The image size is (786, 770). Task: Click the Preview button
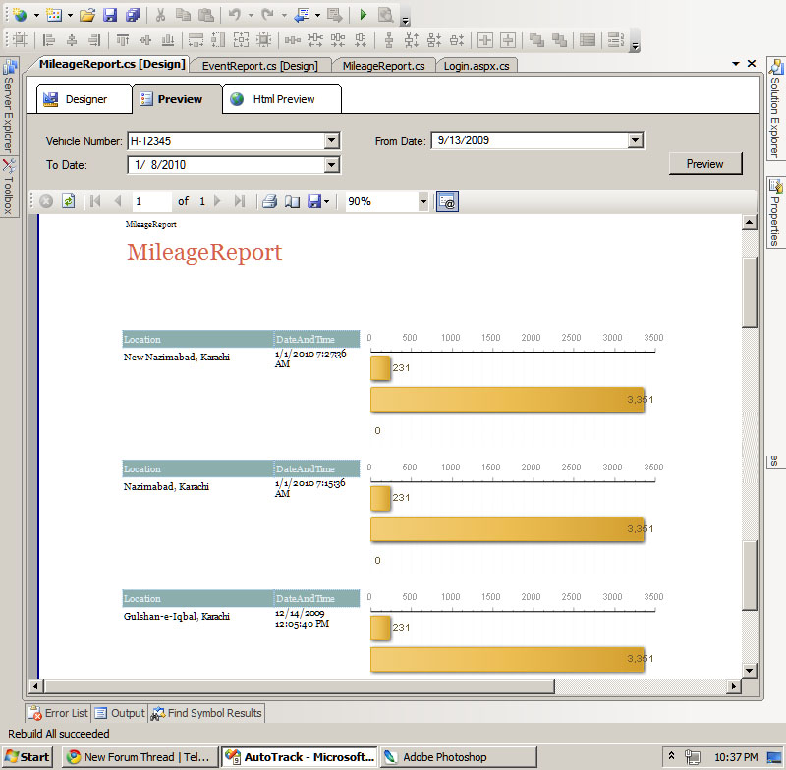pos(704,164)
